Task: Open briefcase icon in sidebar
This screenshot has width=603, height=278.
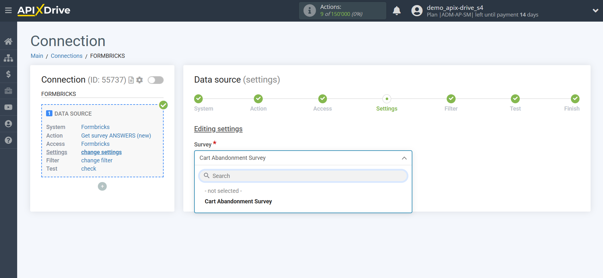Action: click(8, 91)
